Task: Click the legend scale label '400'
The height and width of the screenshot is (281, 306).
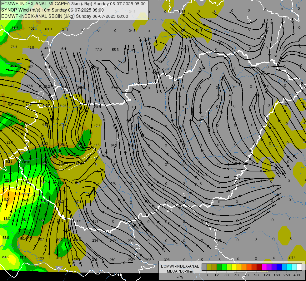Action: point(297,275)
